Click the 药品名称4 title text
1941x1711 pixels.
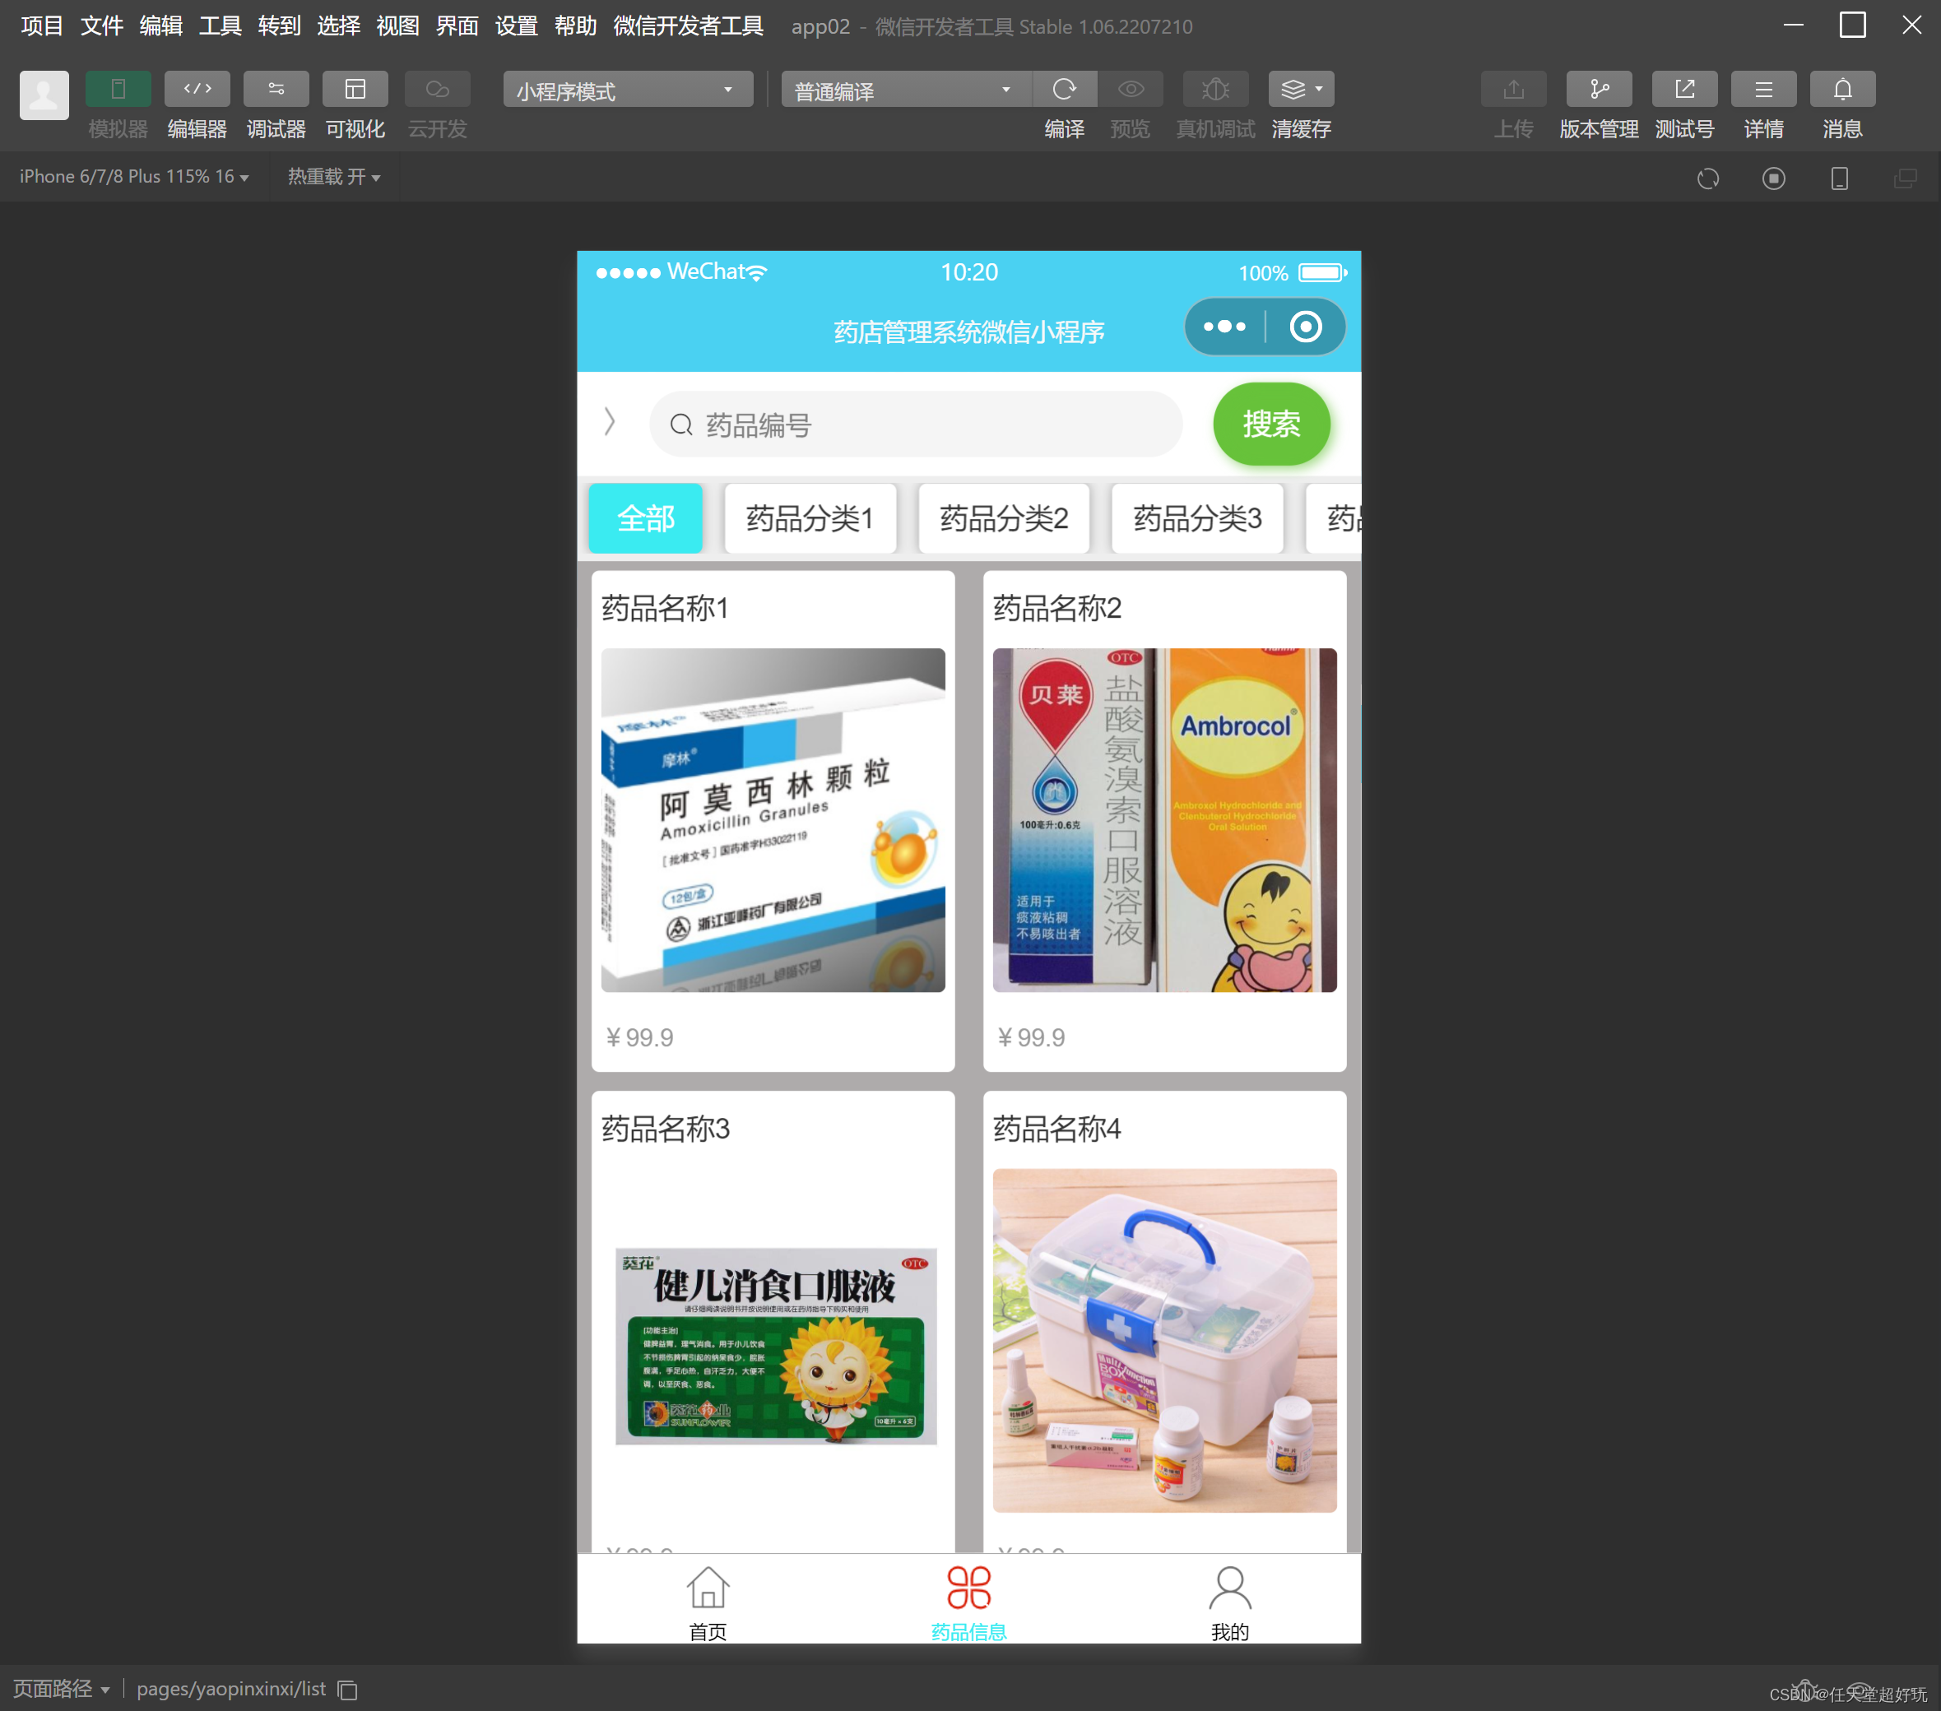[1057, 1128]
